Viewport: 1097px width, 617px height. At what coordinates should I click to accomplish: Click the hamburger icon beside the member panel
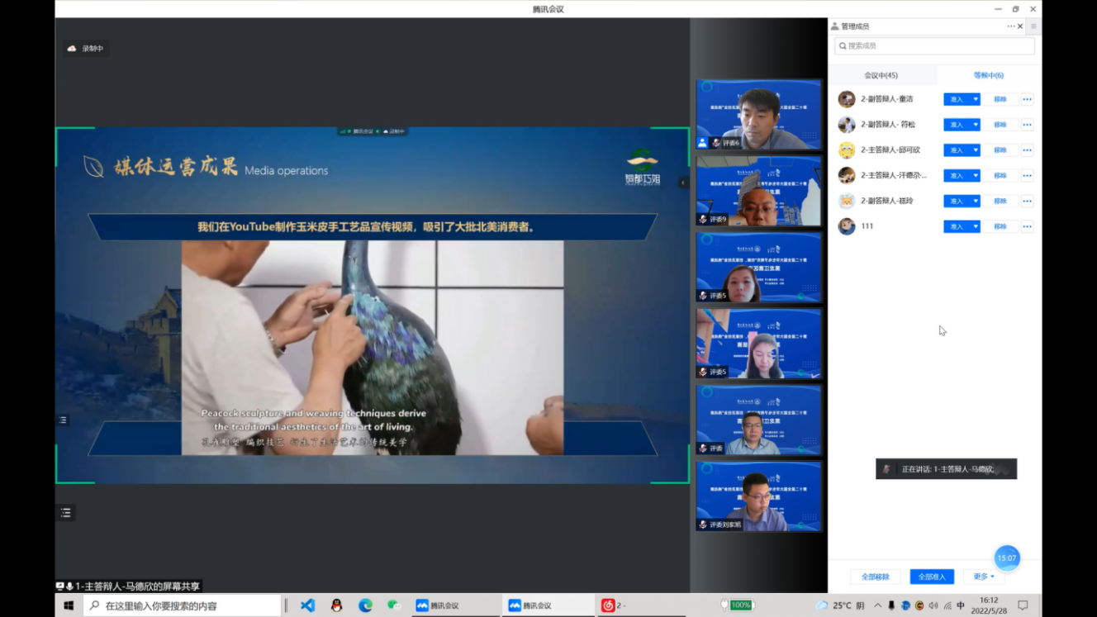pyautogui.click(x=1033, y=26)
